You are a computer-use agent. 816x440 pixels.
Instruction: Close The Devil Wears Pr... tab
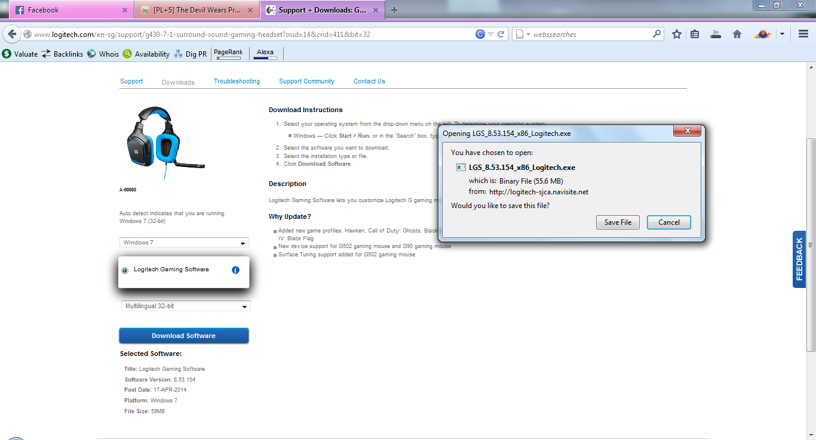250,10
